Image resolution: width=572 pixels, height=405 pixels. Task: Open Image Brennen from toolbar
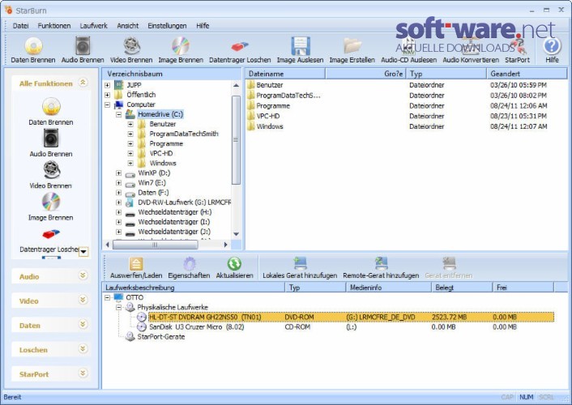(181, 46)
